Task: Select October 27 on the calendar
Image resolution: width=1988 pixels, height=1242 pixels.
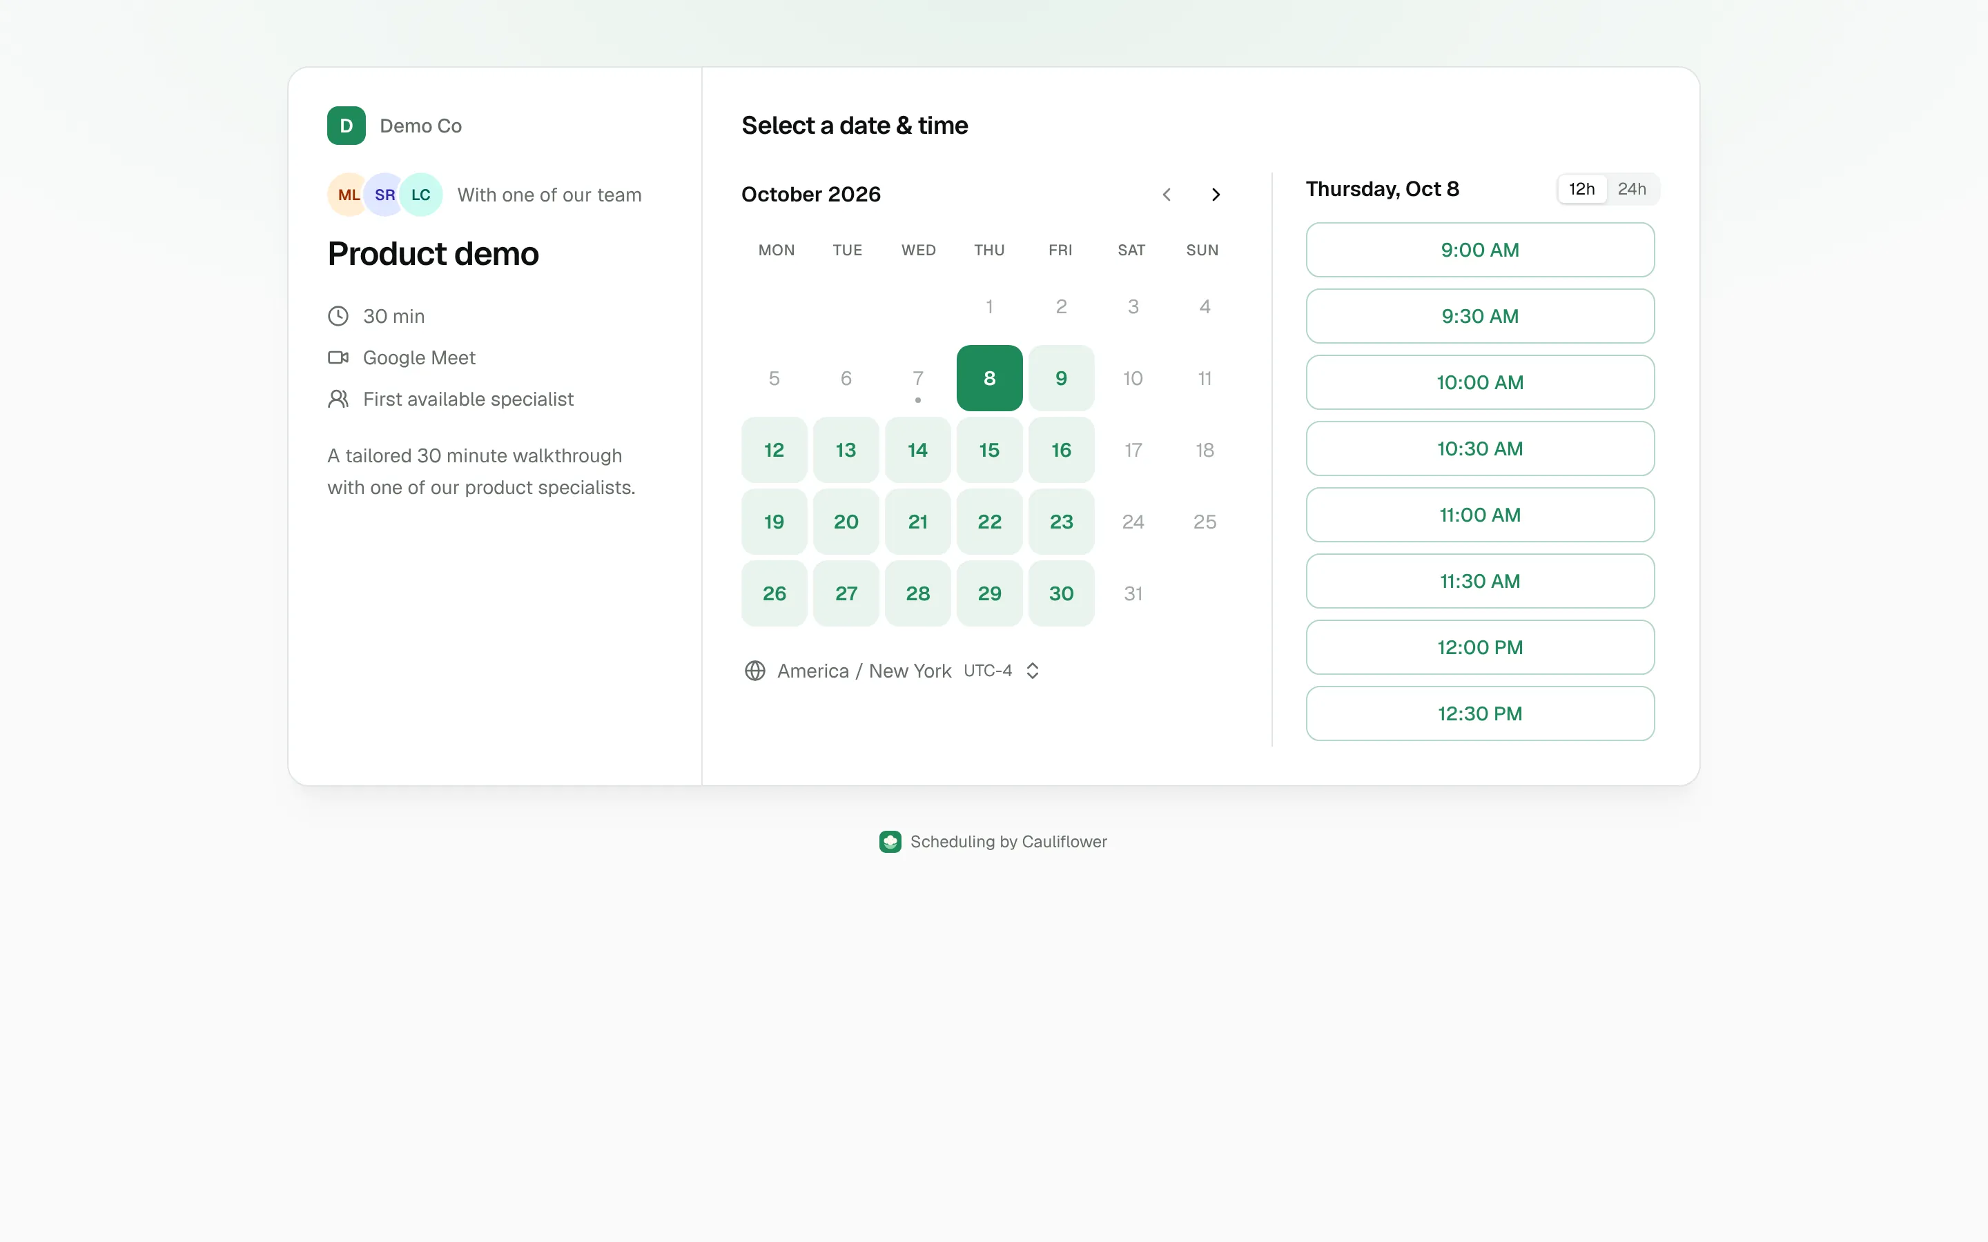Action: pos(846,593)
